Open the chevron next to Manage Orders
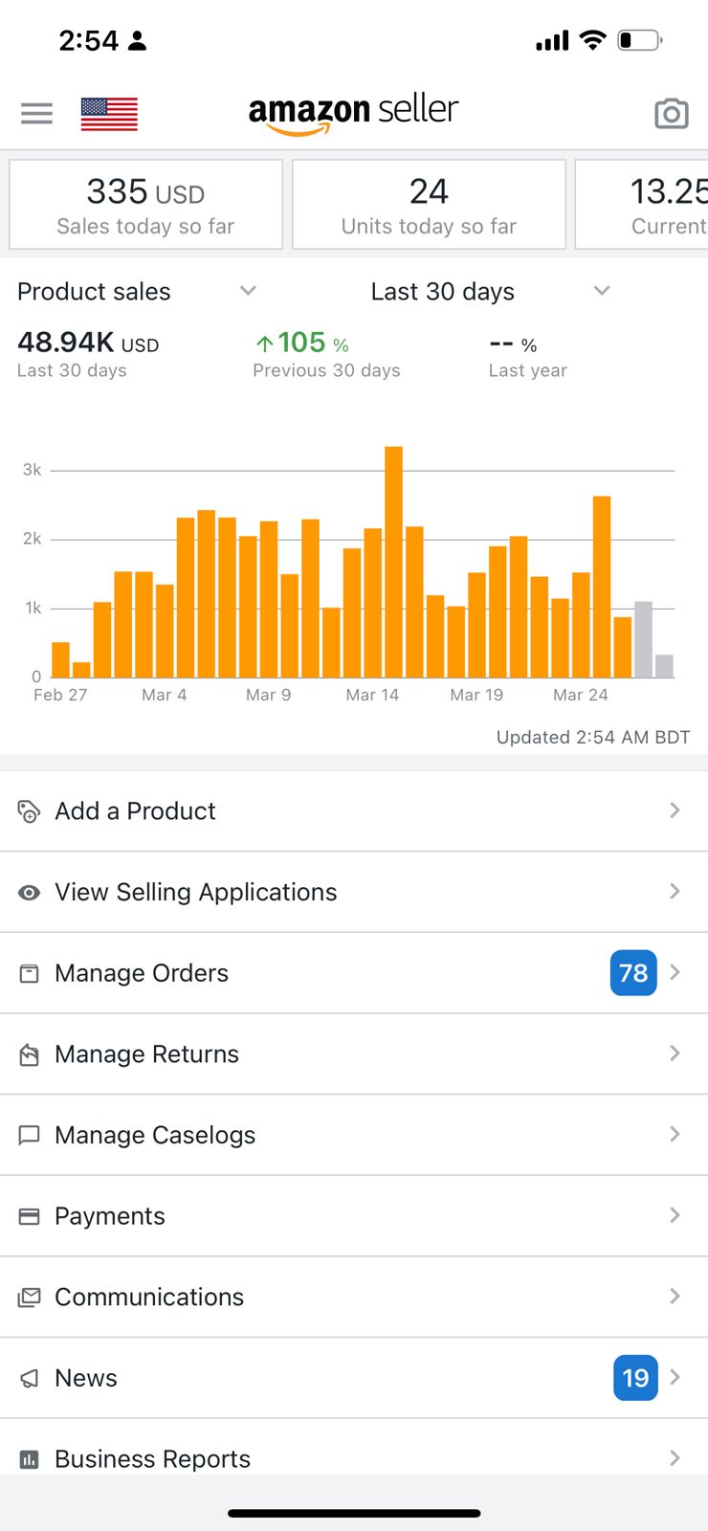The width and height of the screenshot is (708, 1531). pos(675,972)
